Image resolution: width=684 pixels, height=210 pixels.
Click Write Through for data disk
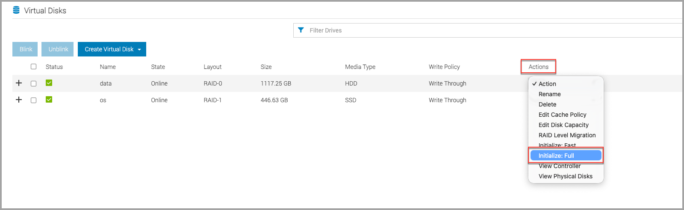coord(448,83)
